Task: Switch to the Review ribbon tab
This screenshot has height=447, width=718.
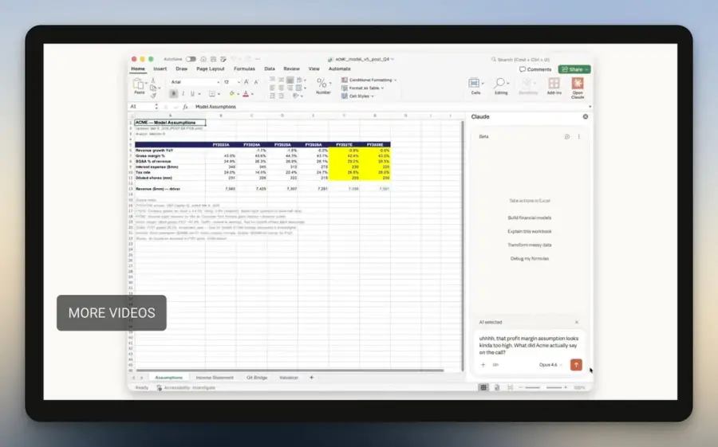Action: [x=291, y=69]
